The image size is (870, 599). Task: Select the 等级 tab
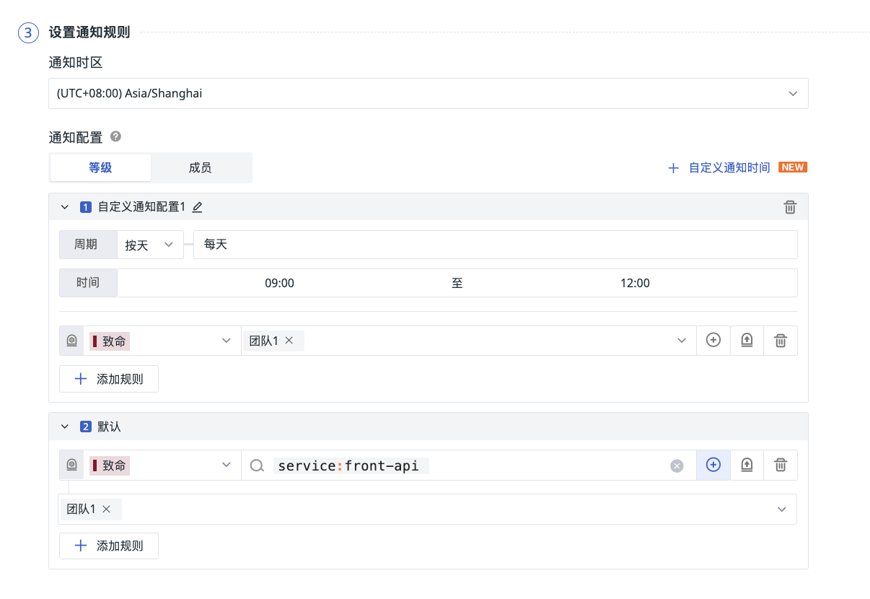(x=100, y=167)
